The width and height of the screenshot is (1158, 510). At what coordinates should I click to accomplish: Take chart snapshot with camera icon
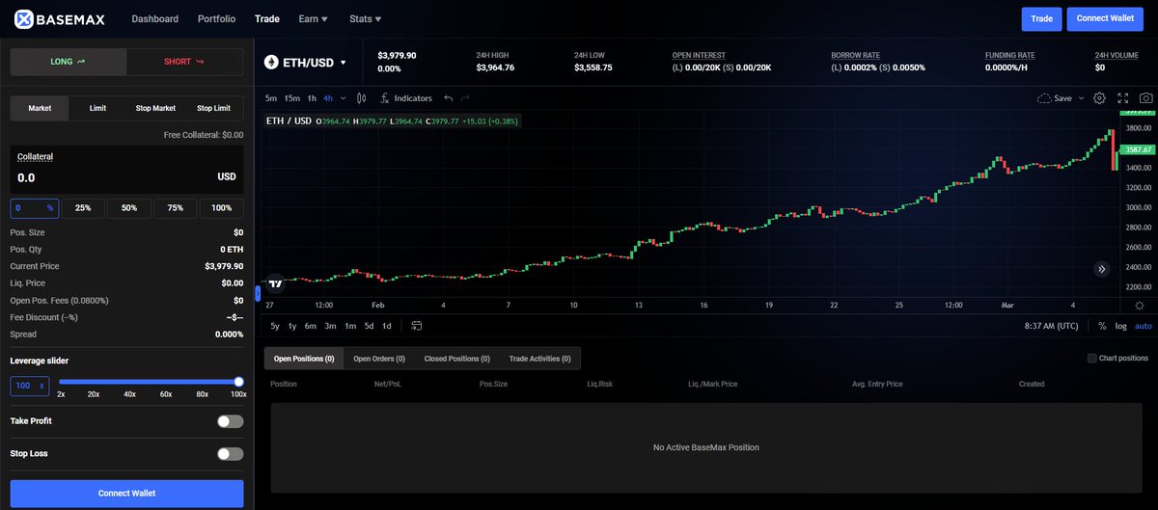pos(1145,98)
